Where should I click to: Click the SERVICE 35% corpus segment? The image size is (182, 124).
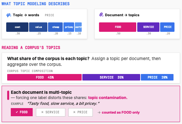111,77
